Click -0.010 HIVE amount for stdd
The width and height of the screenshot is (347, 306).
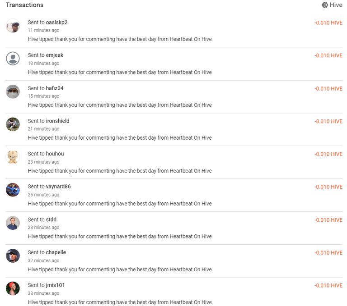328,220
